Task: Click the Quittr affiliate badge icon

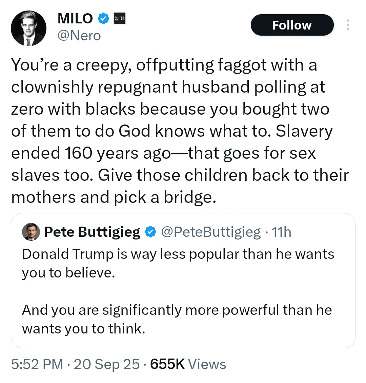Action: click(119, 19)
